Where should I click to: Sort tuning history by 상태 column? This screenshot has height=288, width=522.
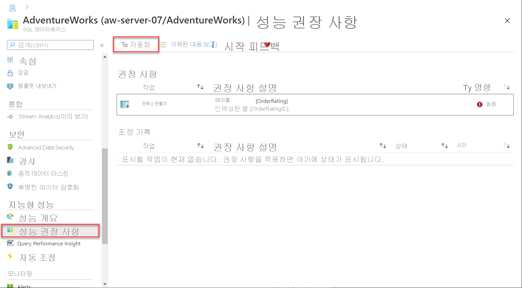pos(445,145)
